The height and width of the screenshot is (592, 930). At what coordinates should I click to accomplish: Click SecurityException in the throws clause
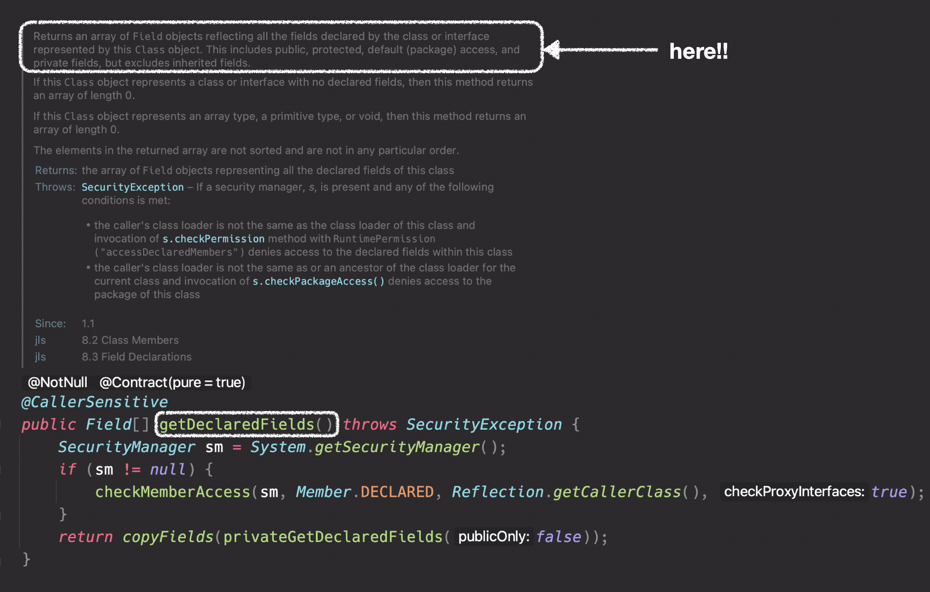(483, 425)
